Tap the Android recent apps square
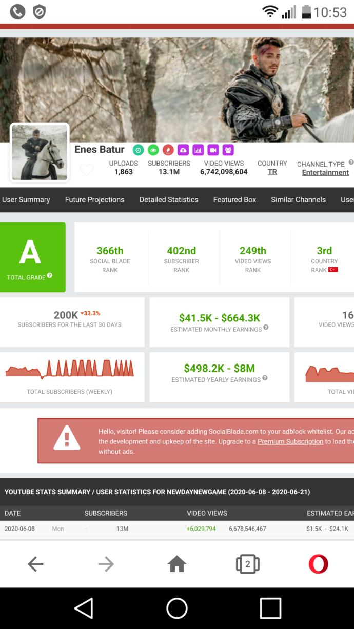354x629 pixels. click(x=270, y=608)
